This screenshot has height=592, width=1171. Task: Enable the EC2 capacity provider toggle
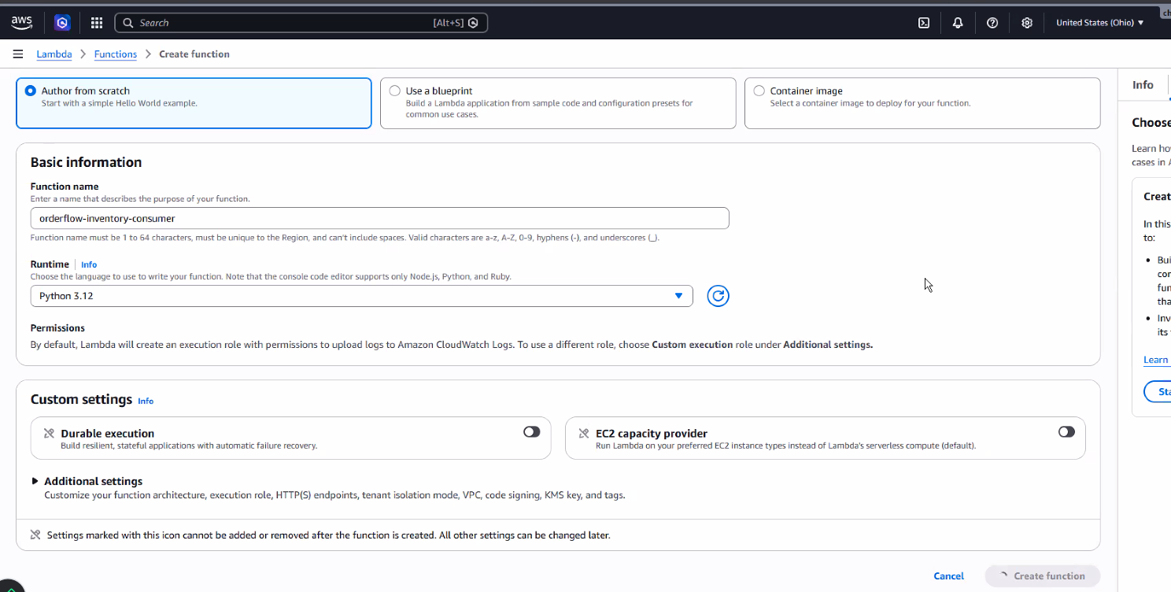(x=1066, y=431)
